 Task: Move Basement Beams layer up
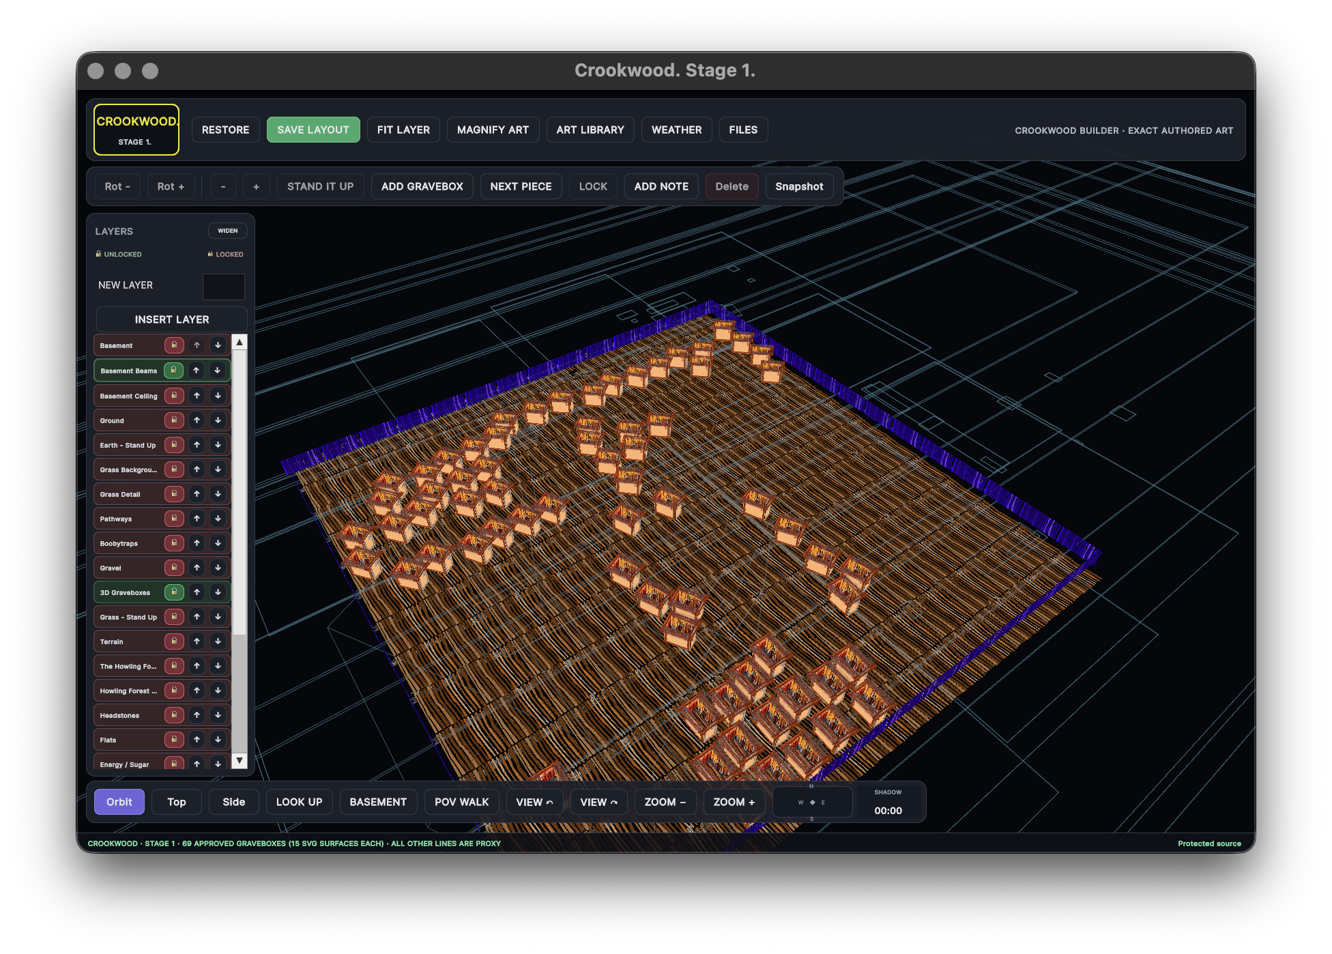(197, 371)
